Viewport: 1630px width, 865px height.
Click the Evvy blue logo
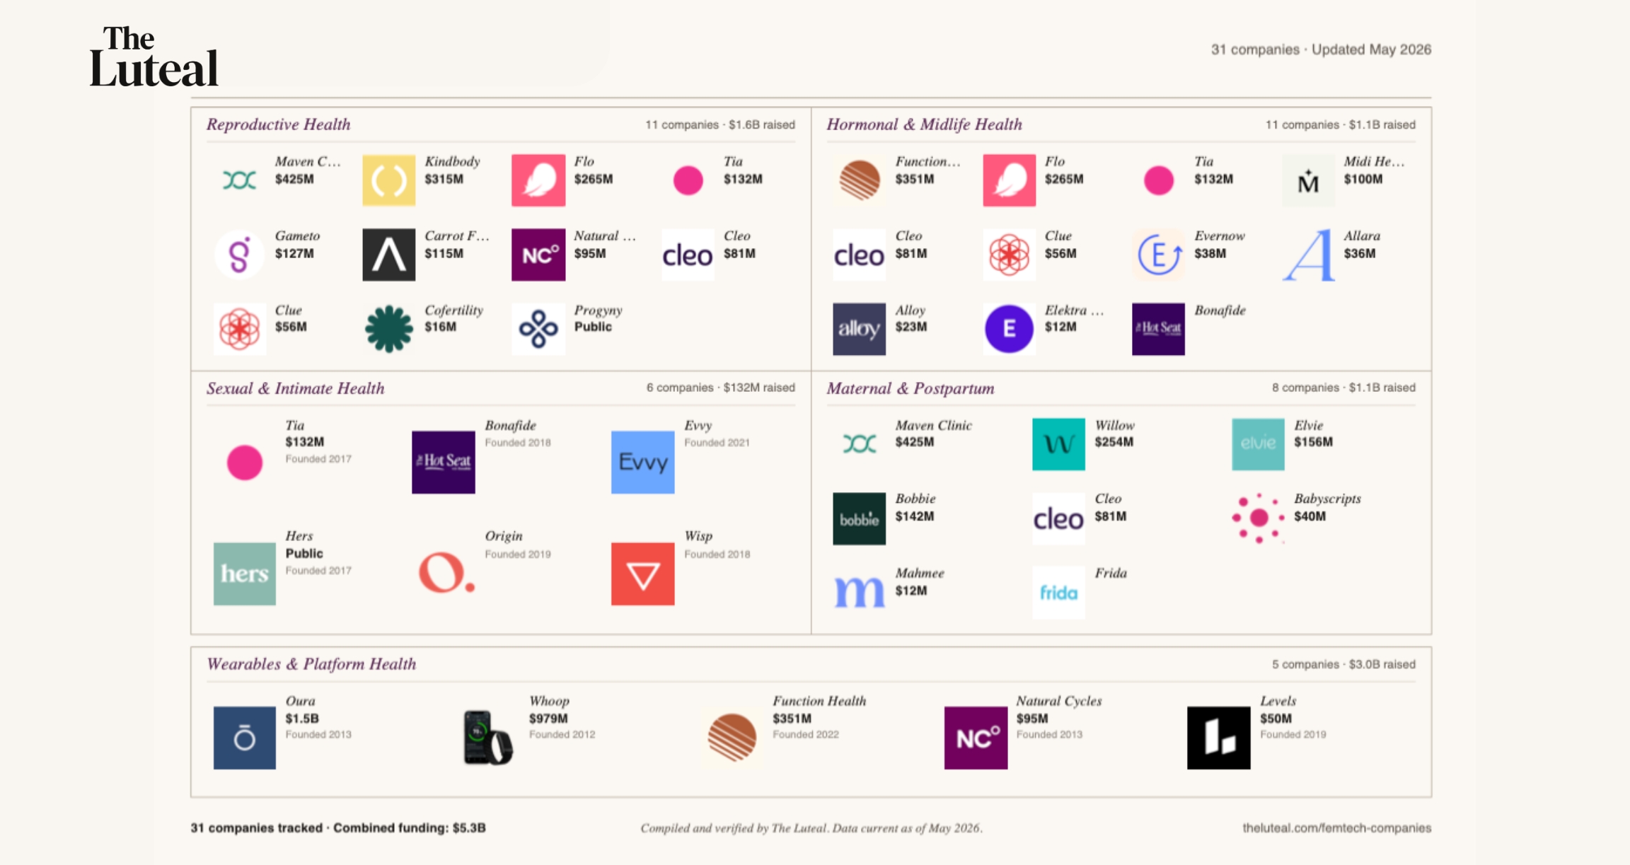click(642, 462)
